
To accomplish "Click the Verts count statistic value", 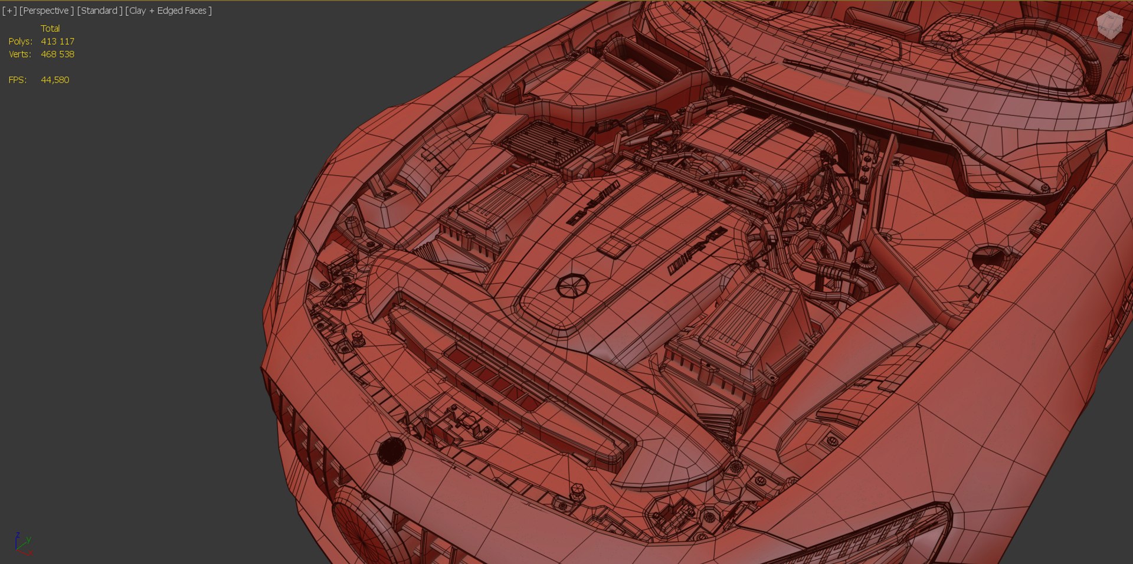I will [x=57, y=54].
